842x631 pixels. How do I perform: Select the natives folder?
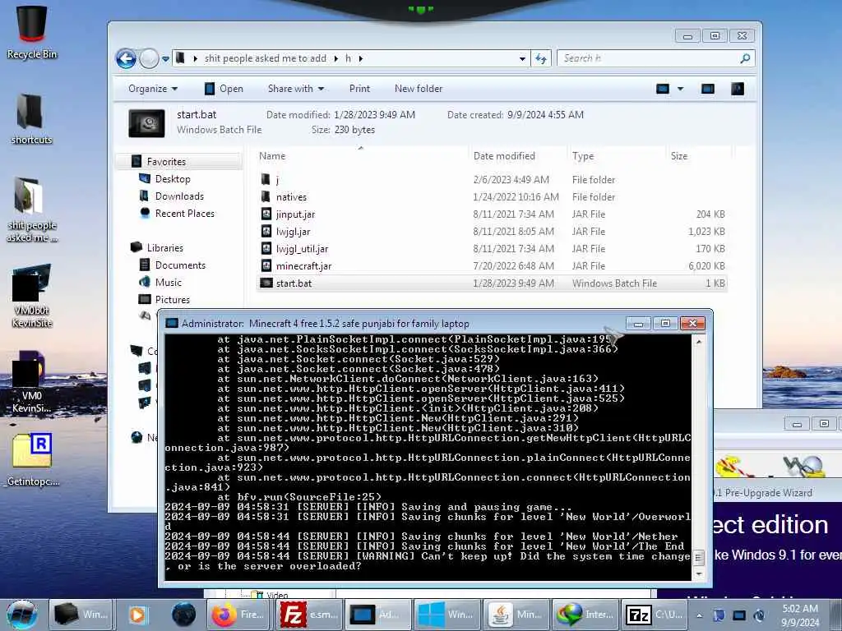pos(492,197)
